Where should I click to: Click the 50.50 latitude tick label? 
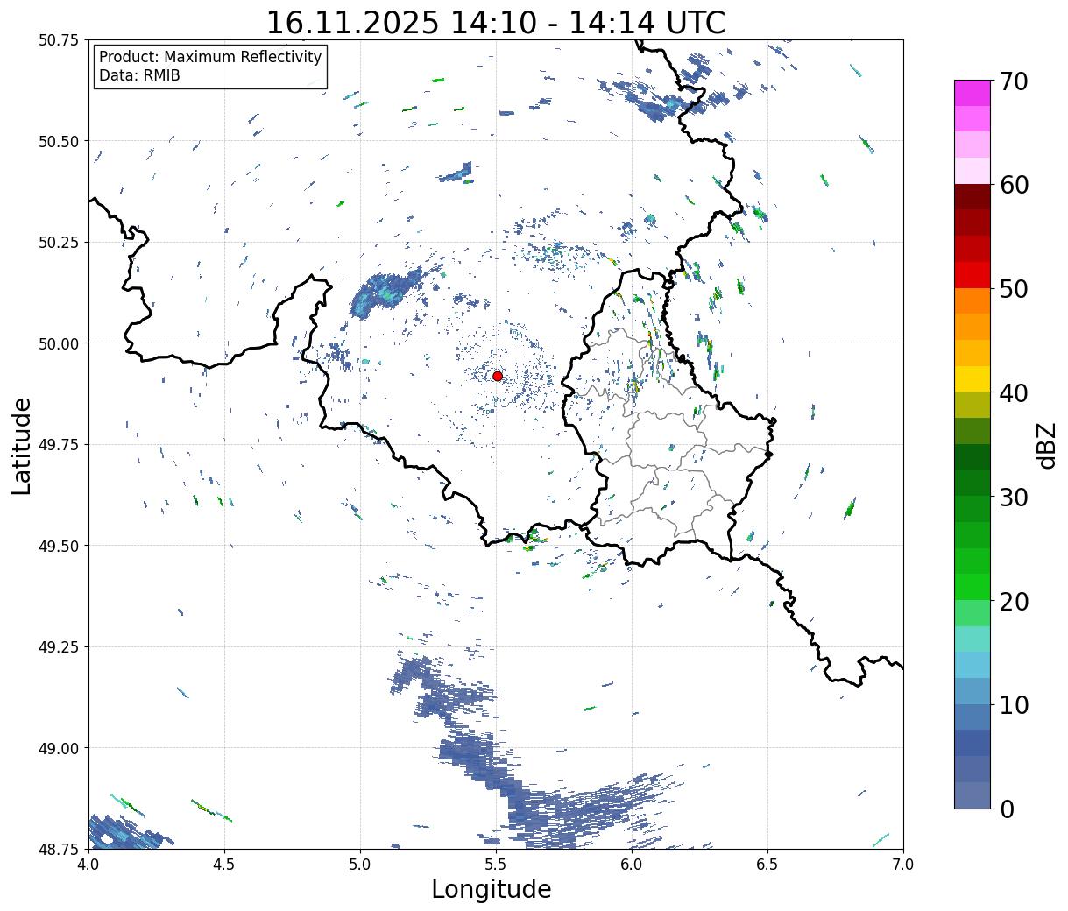pos(59,141)
